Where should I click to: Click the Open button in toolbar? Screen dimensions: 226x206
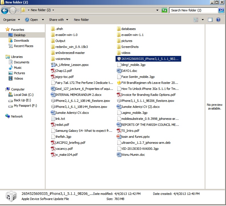tap(31, 20)
